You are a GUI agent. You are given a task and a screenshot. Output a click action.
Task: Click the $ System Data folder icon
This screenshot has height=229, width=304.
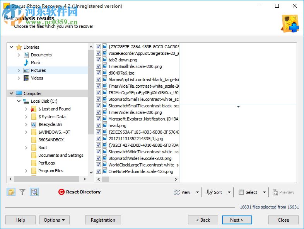tap(34, 117)
